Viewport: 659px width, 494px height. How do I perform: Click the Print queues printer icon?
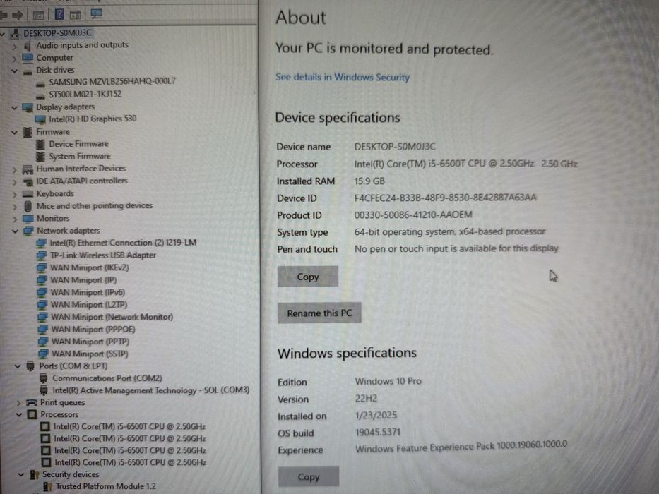coord(32,403)
